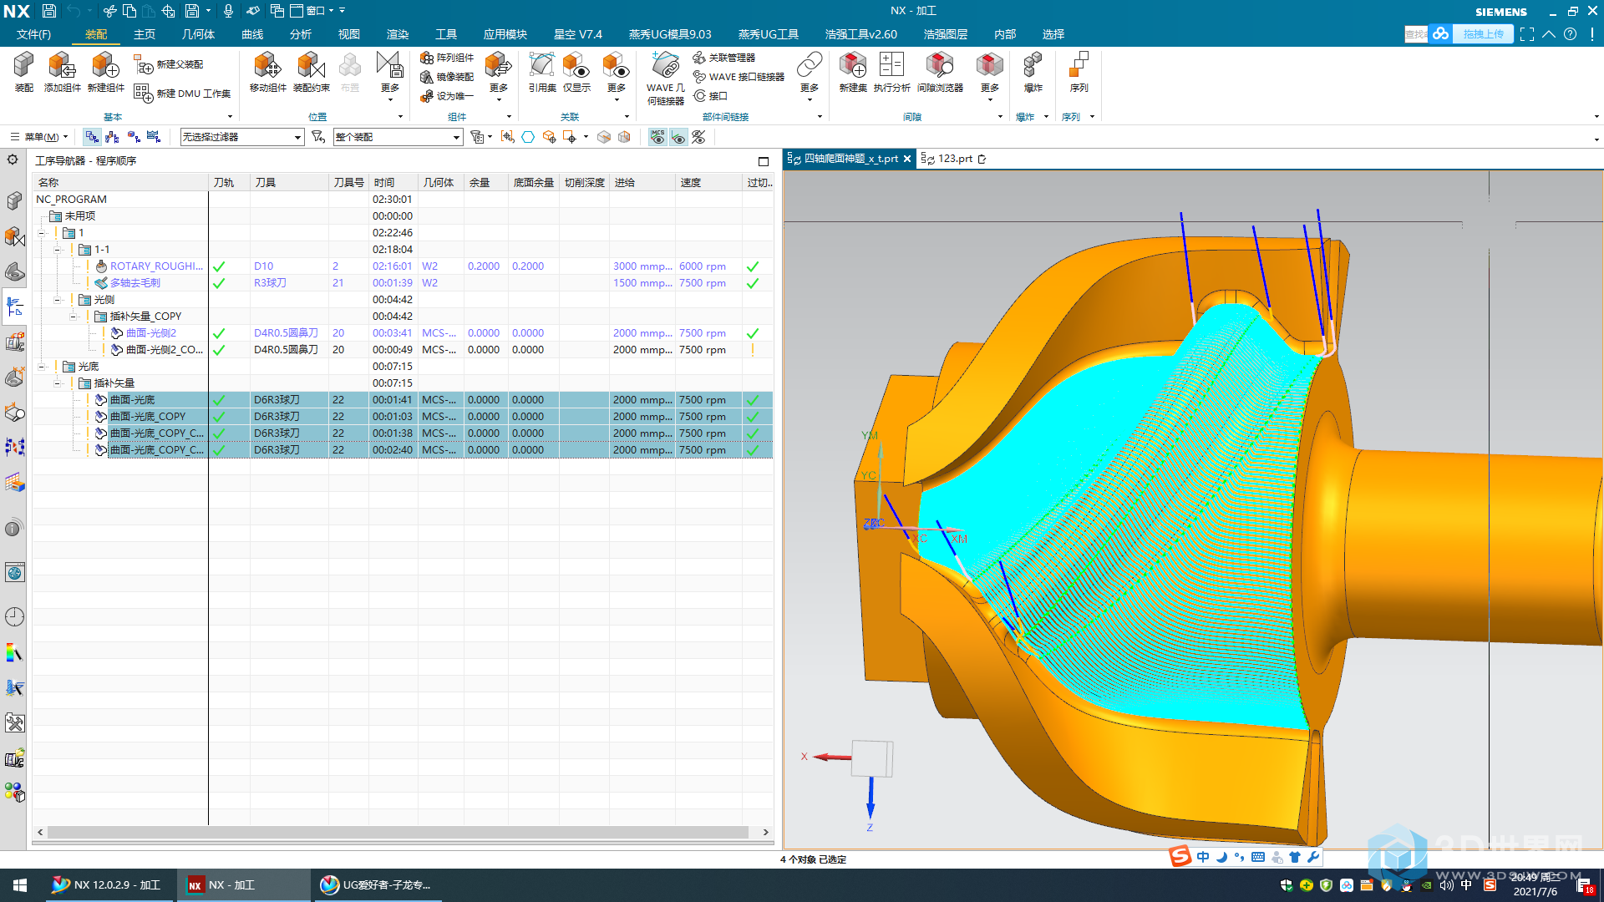
Task: Click the navigator horizontal scrollbar
Action: click(398, 833)
